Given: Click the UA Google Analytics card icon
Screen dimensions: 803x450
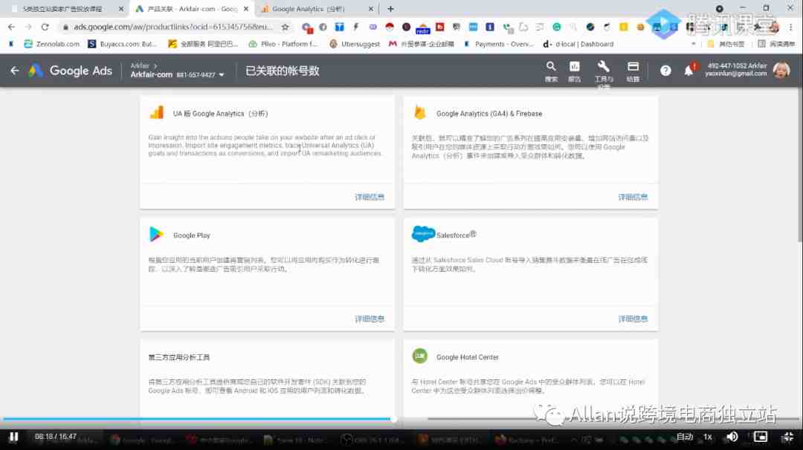Looking at the screenshot, I should 157,113.
